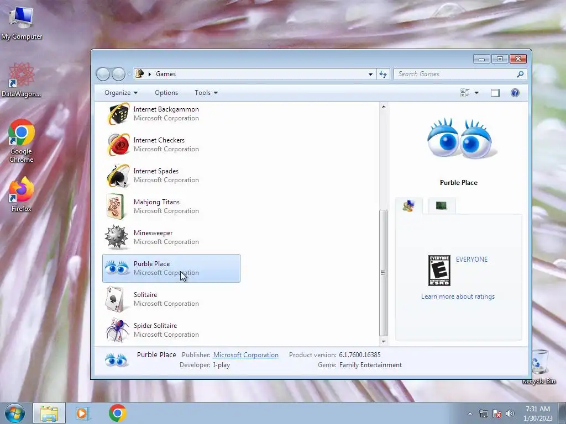Image resolution: width=566 pixels, height=424 pixels.
Task: Expand the view options dropdown arrow
Action: pyautogui.click(x=476, y=93)
